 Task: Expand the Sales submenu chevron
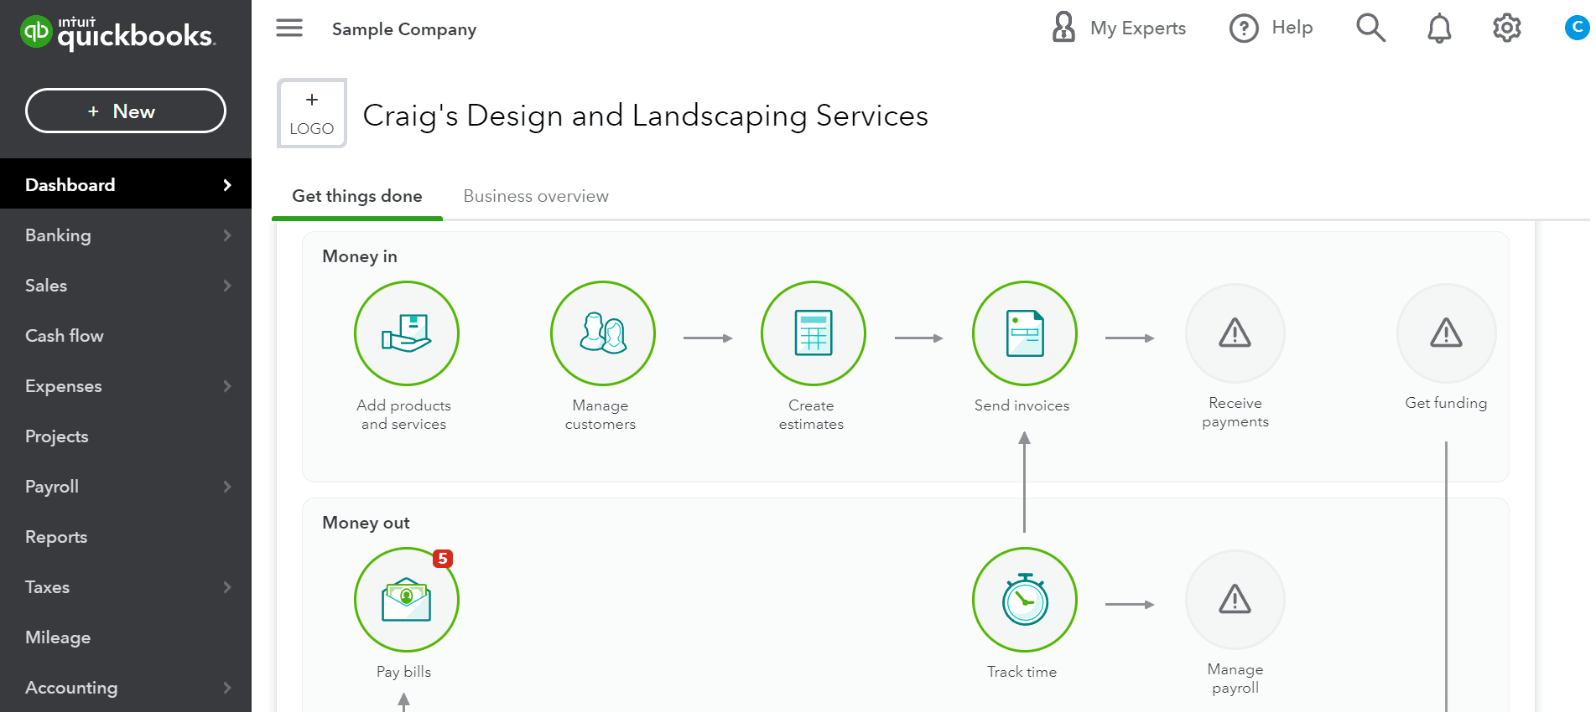[227, 286]
